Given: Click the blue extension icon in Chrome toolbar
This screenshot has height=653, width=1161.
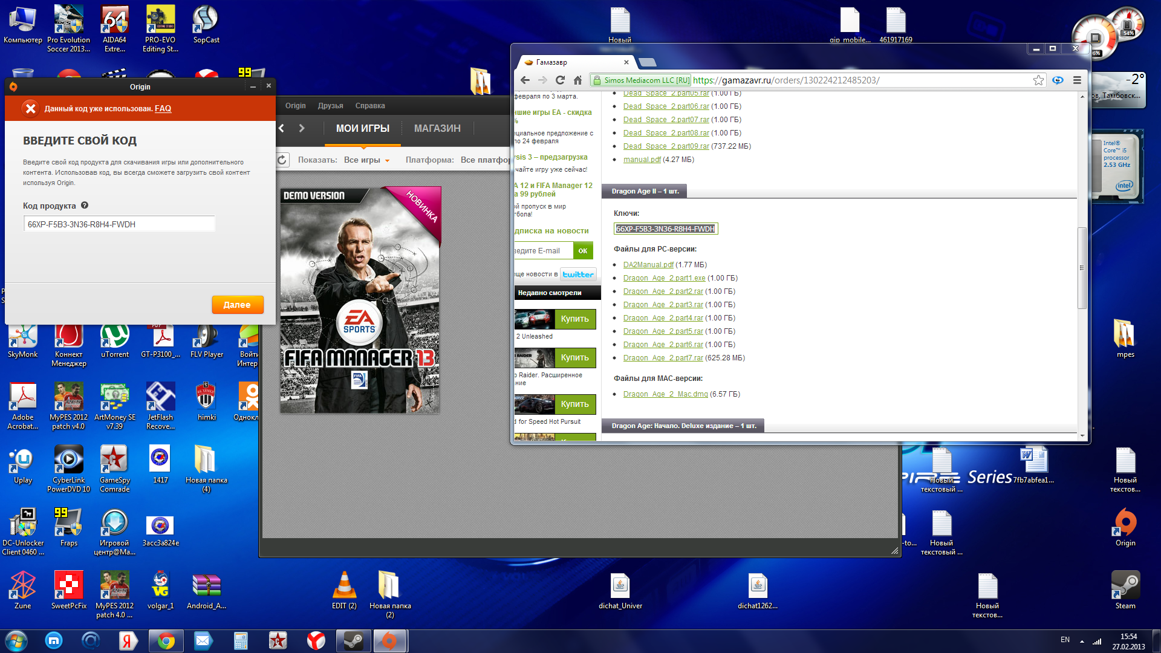Looking at the screenshot, I should pos(1058,80).
